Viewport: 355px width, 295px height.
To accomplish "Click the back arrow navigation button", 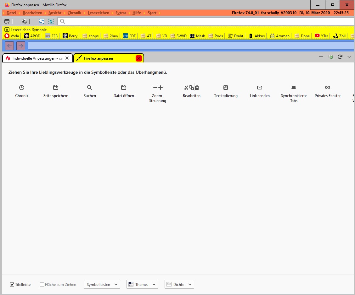I will click(x=9, y=46).
